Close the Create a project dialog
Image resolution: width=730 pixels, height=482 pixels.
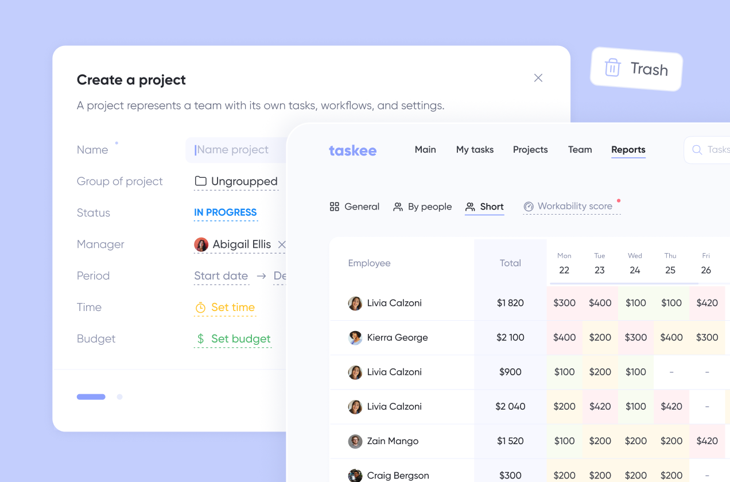click(538, 78)
